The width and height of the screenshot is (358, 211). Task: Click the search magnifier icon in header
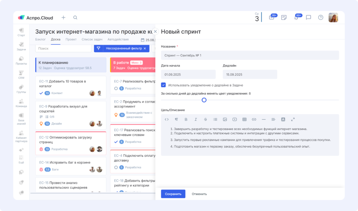pos(75,17)
